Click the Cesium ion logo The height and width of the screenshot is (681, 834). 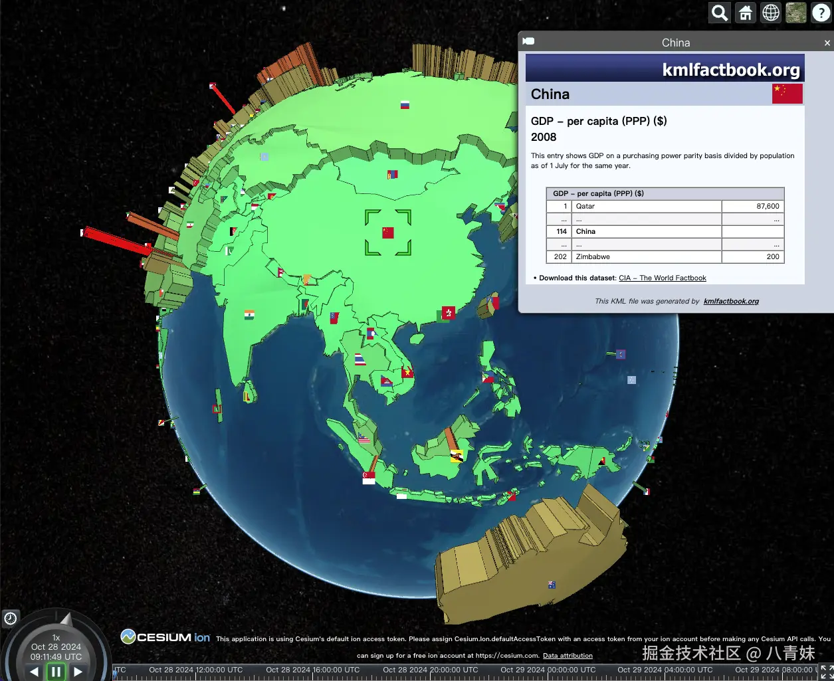click(x=165, y=636)
